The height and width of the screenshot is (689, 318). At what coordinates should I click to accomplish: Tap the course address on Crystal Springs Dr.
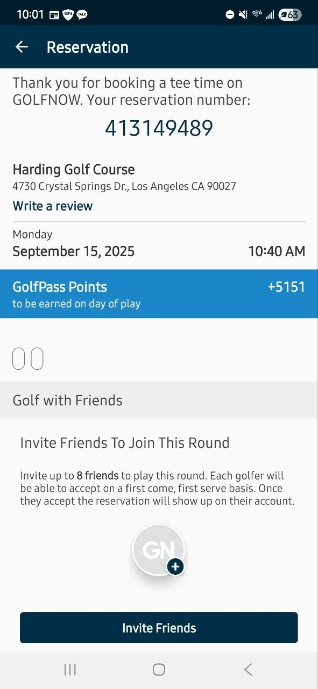pyautogui.click(x=124, y=187)
